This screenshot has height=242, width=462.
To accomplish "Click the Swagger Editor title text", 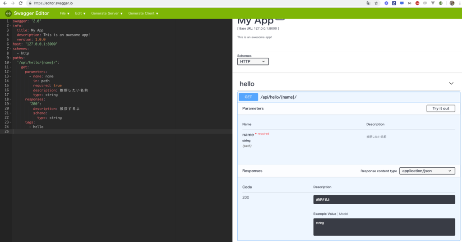I will click(x=32, y=13).
